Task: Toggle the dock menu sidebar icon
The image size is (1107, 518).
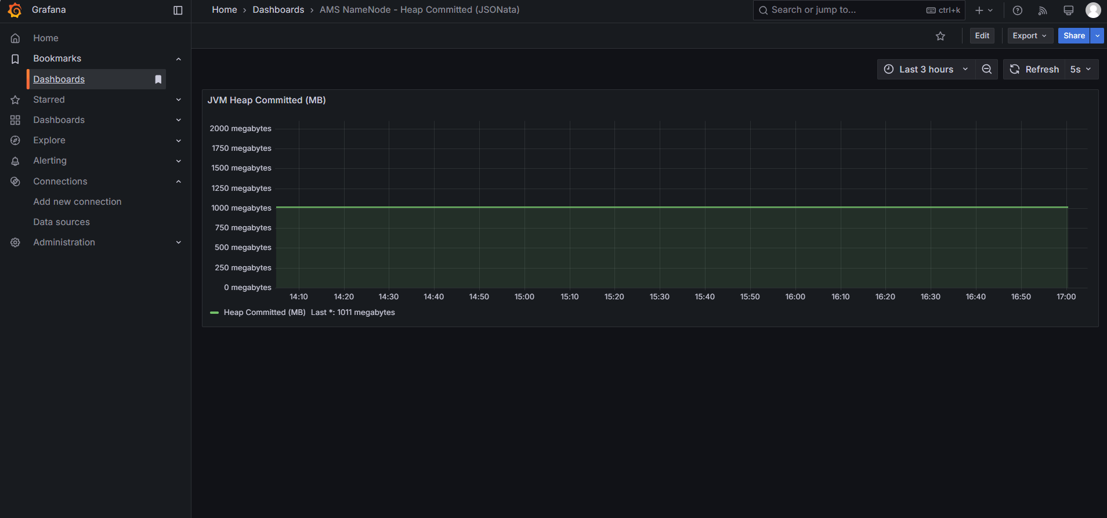Action: [x=178, y=10]
